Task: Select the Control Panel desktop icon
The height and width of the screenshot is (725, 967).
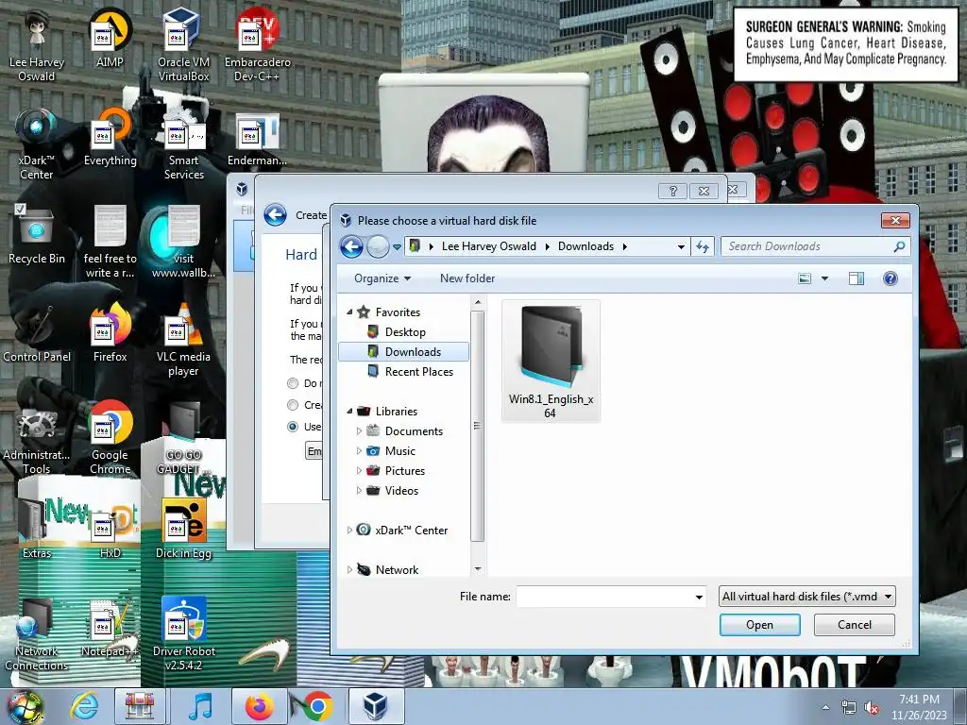Action: (37, 333)
